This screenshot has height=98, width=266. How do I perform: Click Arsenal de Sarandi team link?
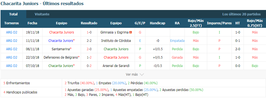tap(116, 66)
